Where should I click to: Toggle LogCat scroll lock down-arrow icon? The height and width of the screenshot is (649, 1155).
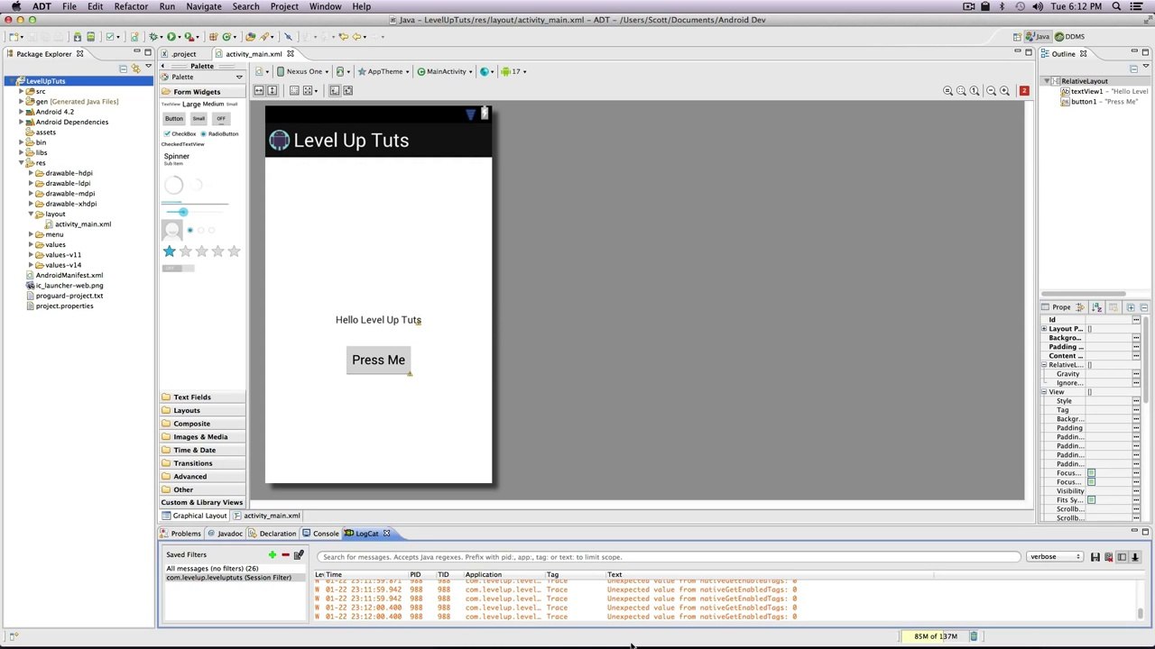(1135, 557)
